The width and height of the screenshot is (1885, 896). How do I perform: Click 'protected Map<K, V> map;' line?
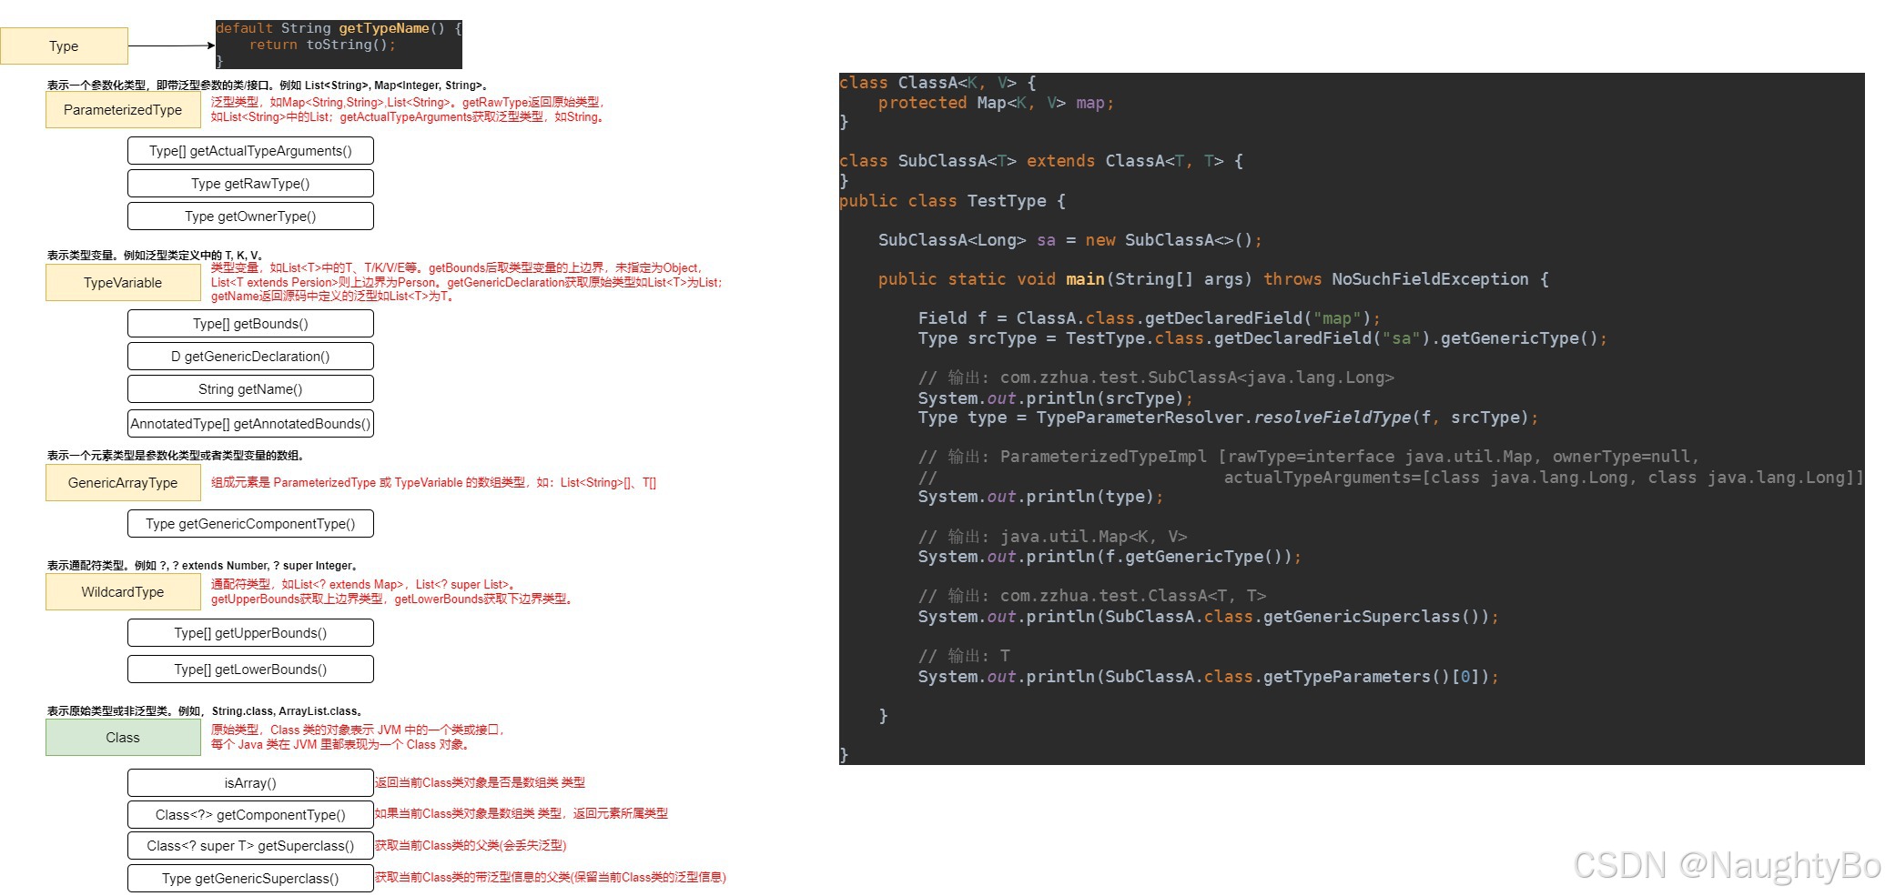(996, 103)
